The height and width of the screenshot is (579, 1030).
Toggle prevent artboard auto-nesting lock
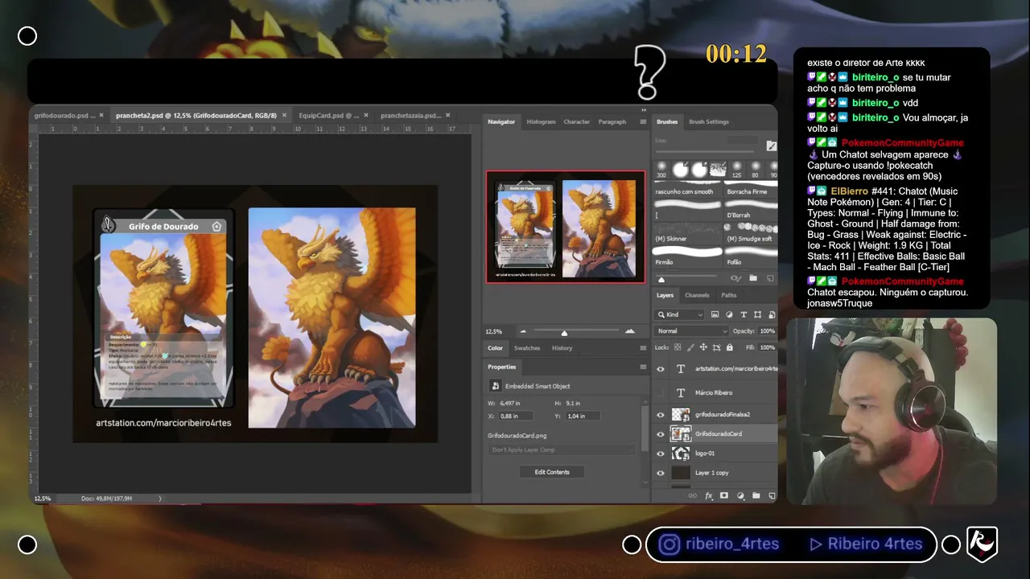pyautogui.click(x=718, y=347)
